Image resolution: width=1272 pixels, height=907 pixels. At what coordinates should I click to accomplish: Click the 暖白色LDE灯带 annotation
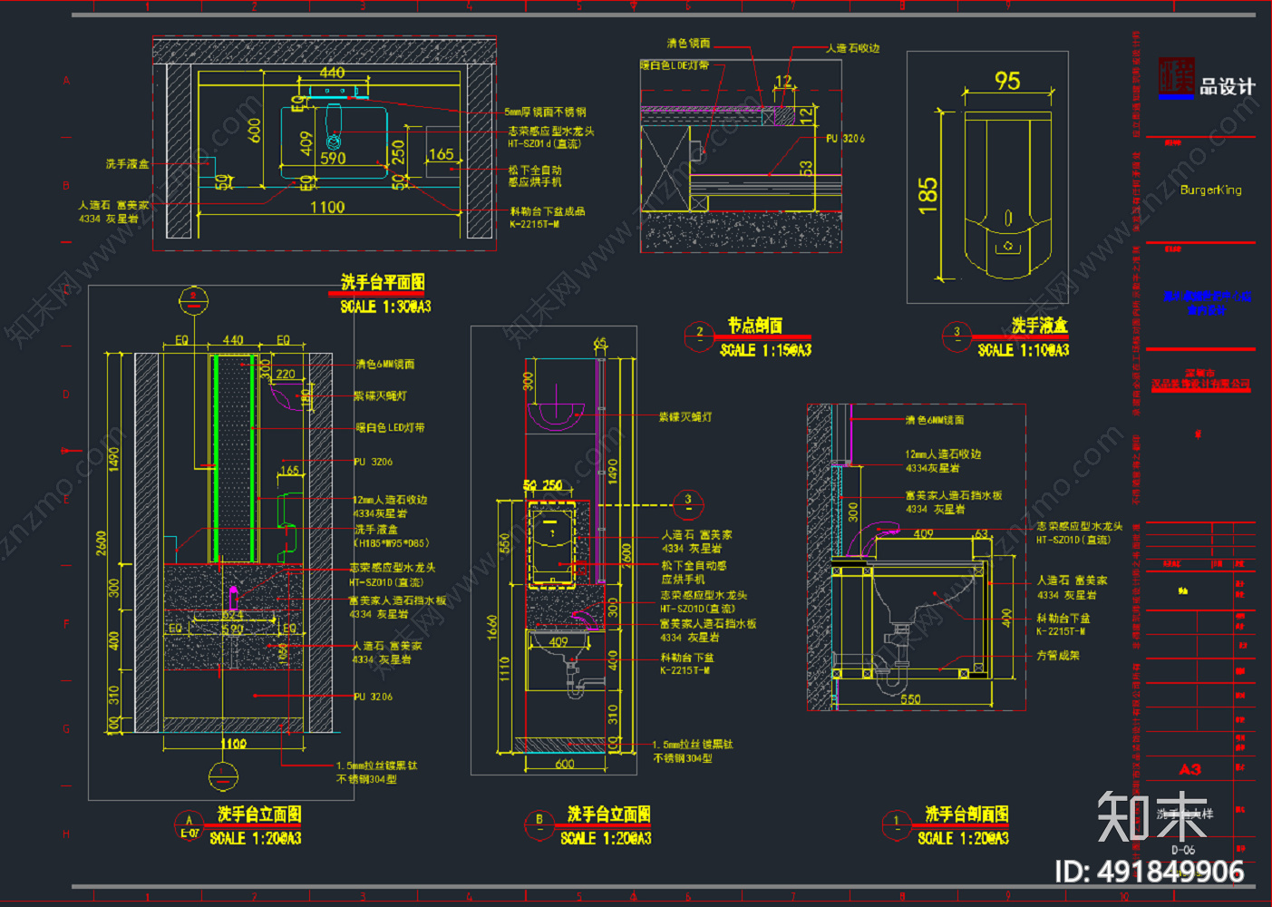click(x=675, y=65)
